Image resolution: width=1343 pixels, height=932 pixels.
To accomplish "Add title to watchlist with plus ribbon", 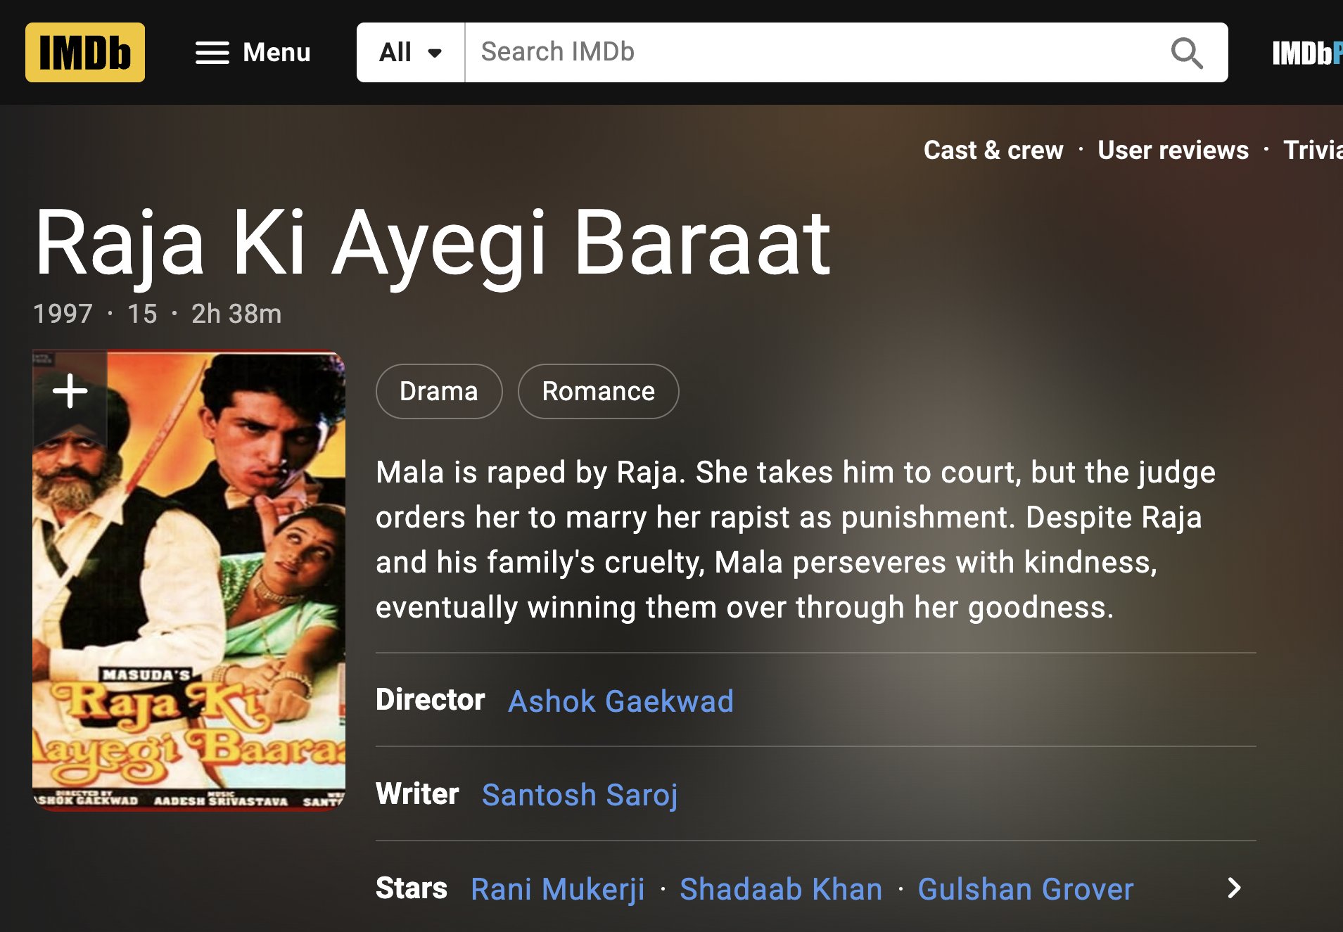I will point(70,391).
